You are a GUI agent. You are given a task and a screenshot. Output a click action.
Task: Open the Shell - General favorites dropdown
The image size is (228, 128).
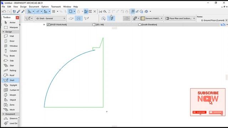point(50,18)
